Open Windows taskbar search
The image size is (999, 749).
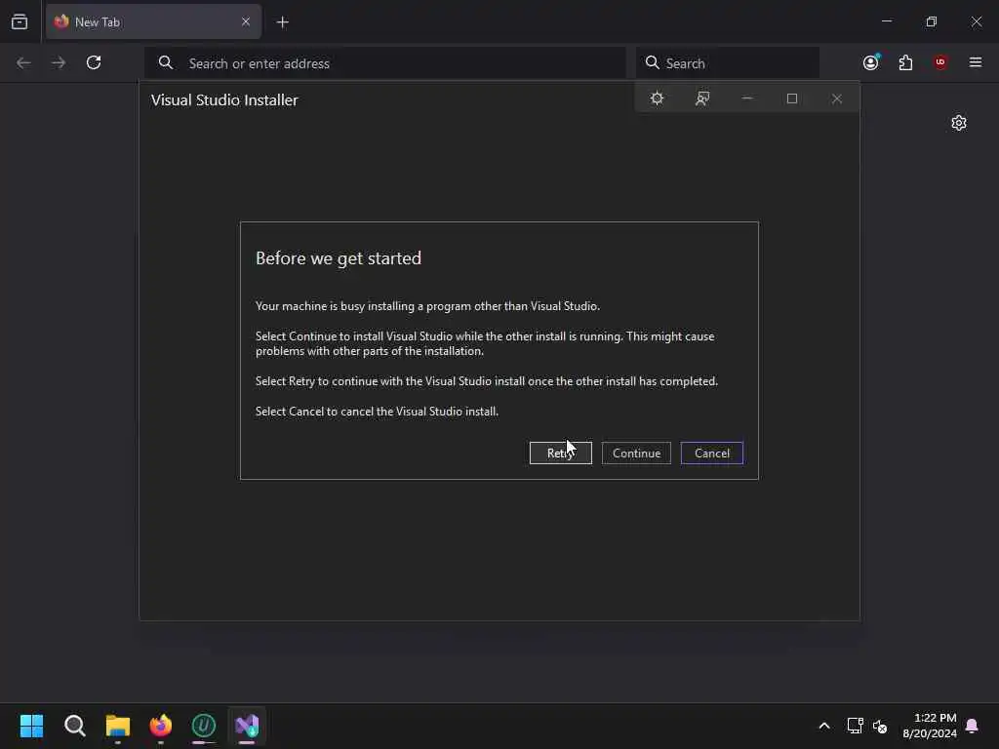click(74, 726)
